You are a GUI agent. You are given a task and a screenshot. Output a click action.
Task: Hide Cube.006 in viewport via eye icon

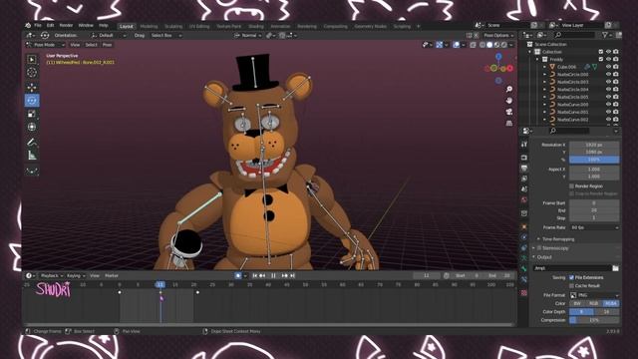pyautogui.click(x=608, y=67)
